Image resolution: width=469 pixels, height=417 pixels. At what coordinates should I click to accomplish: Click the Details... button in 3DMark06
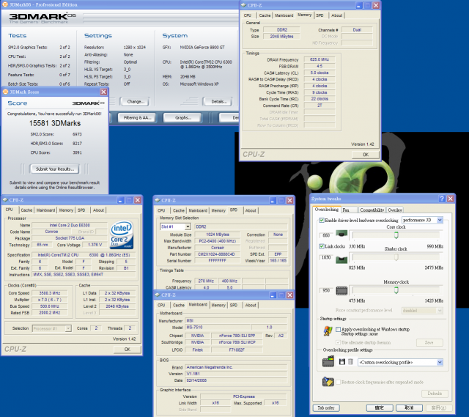coord(219,102)
